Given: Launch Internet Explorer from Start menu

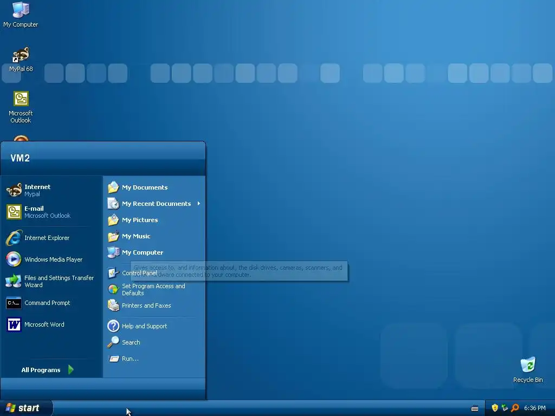Looking at the screenshot, I should click(51, 238).
